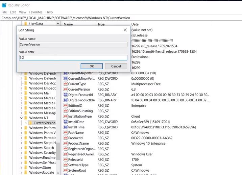Open the Favorites menu
242x175 pixels.
click(35, 12)
